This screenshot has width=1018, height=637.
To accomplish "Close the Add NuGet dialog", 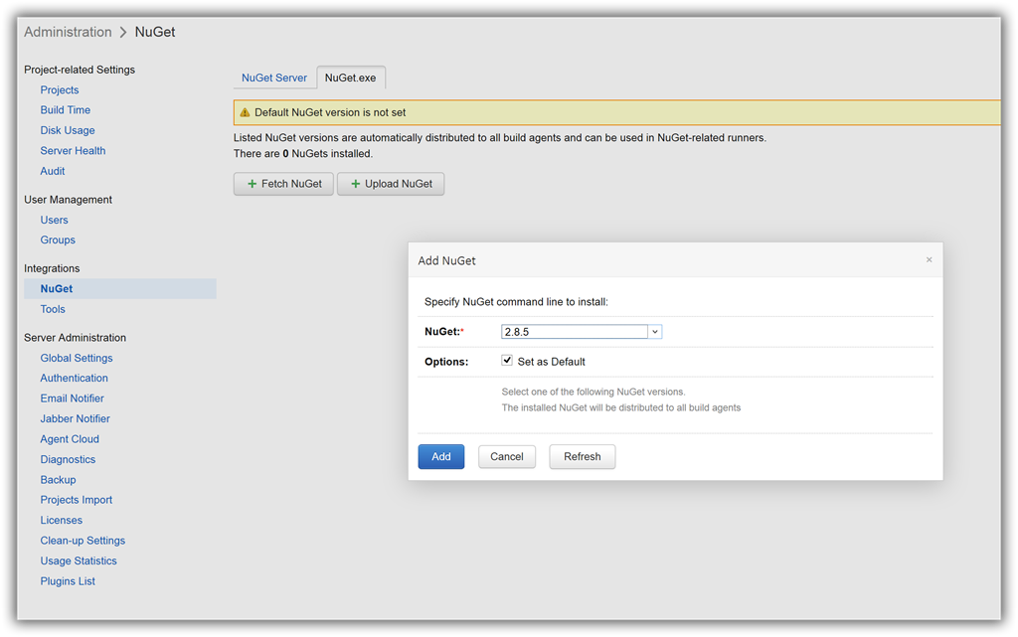I will coord(930,260).
